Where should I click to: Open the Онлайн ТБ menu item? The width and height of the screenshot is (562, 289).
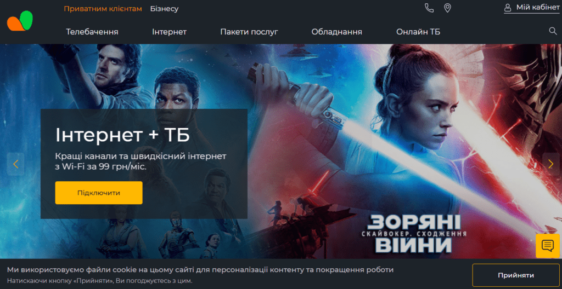click(418, 32)
